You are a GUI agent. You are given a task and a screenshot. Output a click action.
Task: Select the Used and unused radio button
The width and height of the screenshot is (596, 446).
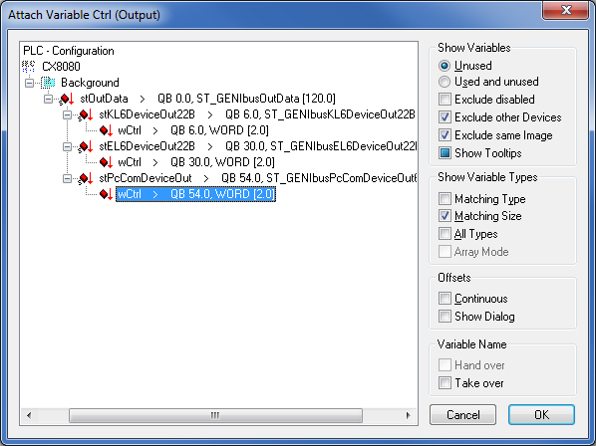[444, 82]
